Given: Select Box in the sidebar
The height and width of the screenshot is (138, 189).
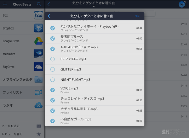Looking at the screenshot, I should point(22,15).
